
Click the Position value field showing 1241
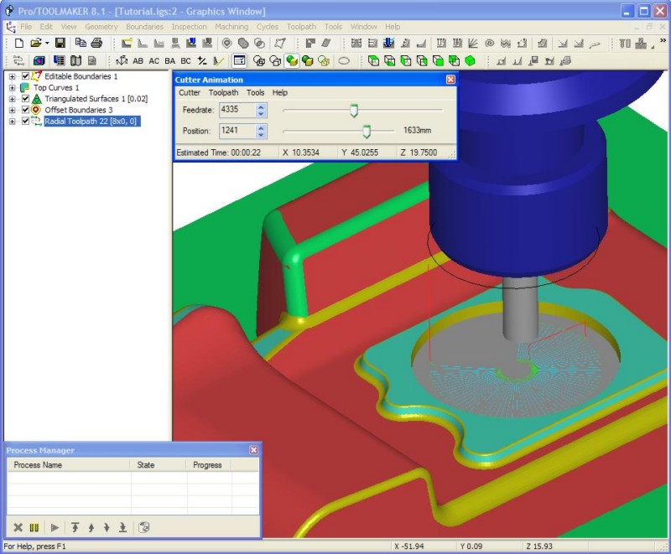point(238,131)
